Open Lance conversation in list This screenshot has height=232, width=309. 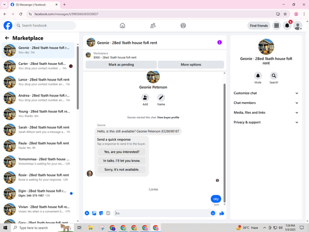pyautogui.click(x=38, y=82)
